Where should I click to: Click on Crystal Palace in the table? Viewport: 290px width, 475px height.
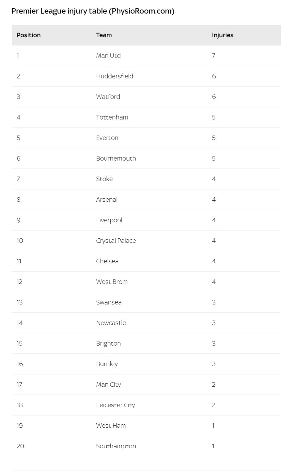point(116,241)
